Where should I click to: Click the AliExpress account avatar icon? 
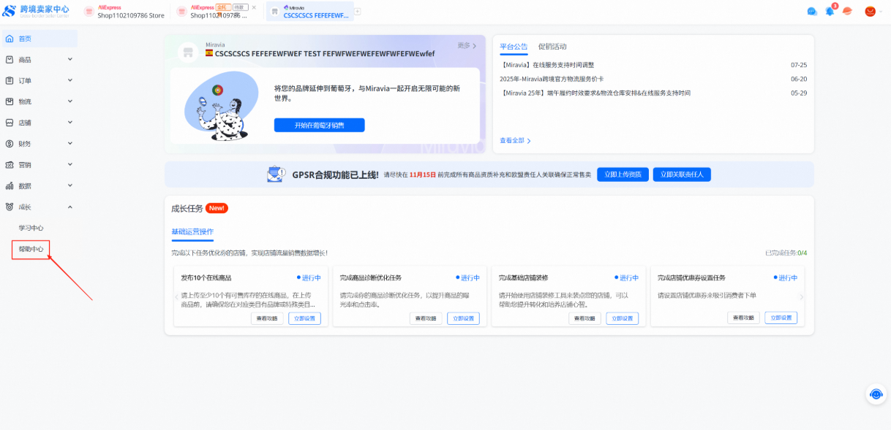click(x=870, y=11)
